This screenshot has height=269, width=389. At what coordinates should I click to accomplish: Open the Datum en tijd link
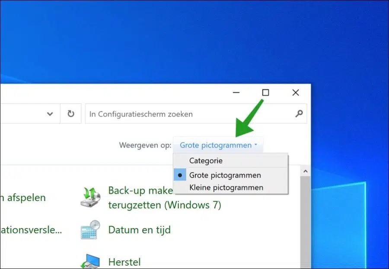[x=140, y=230]
